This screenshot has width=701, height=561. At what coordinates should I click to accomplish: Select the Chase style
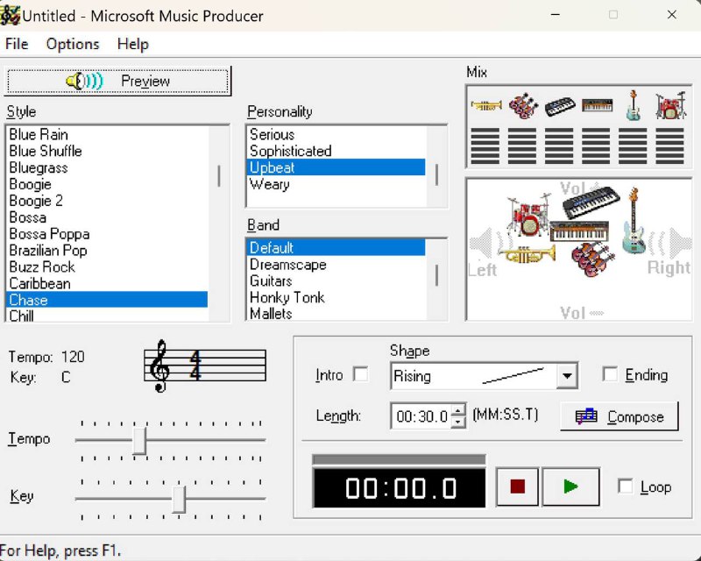[x=107, y=300]
